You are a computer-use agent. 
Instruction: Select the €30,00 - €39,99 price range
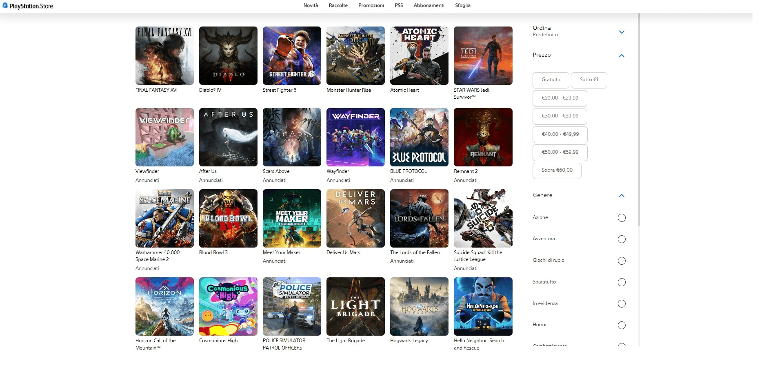[x=560, y=116]
